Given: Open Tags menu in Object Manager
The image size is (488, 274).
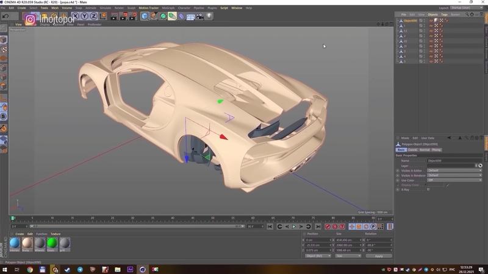Looking at the screenshot, I should [445, 15].
